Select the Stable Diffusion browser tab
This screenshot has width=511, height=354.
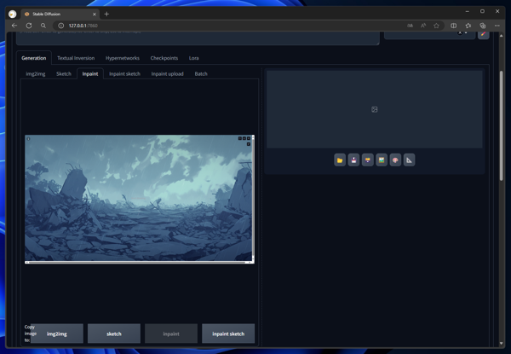pos(59,14)
